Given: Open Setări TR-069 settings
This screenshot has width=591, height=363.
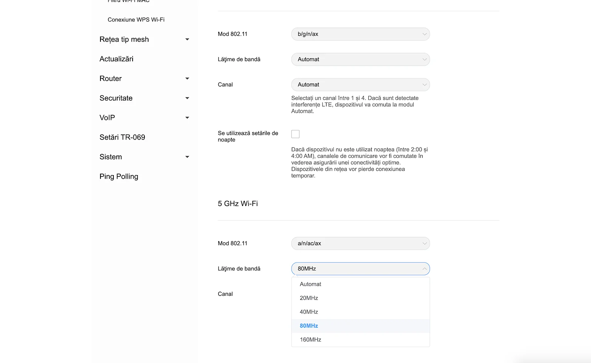Looking at the screenshot, I should tap(122, 137).
